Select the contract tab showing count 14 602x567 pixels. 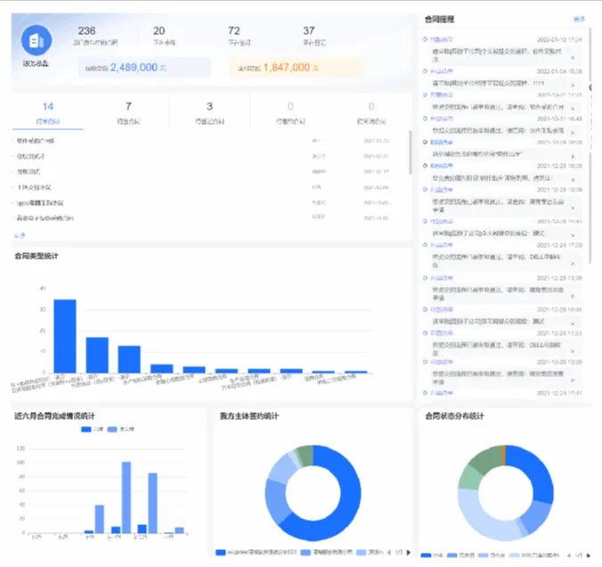(x=48, y=111)
